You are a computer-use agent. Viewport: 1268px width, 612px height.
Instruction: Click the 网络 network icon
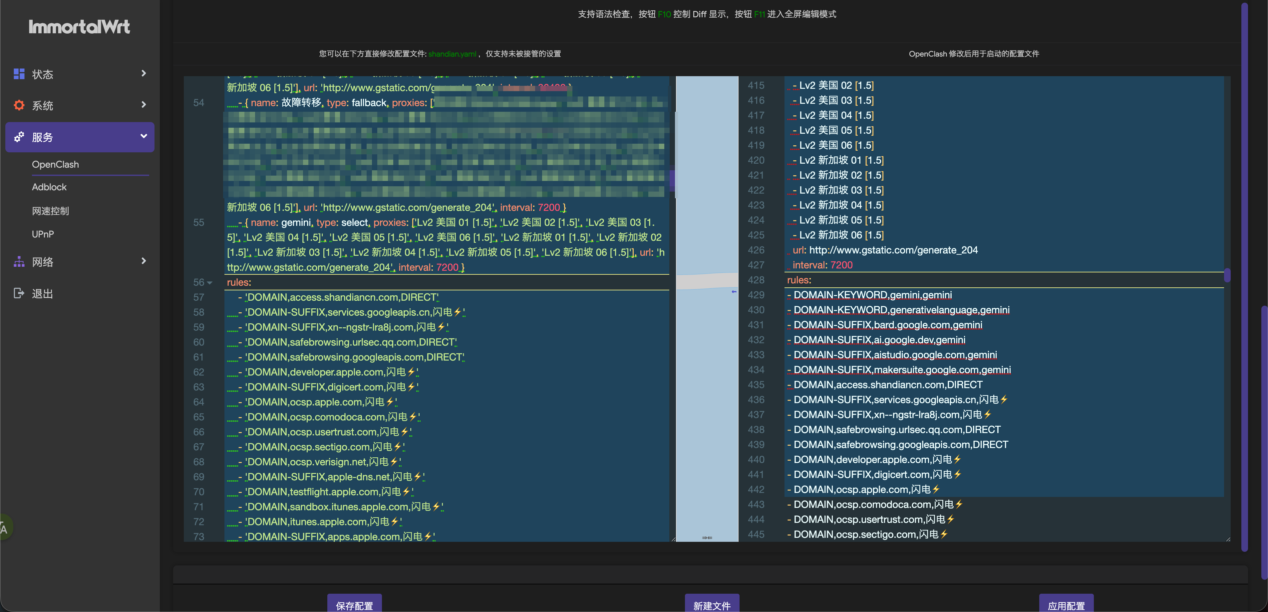coord(19,262)
